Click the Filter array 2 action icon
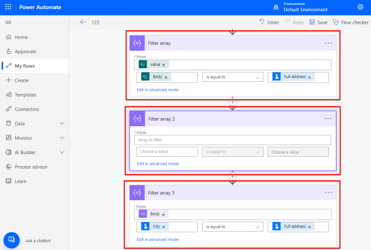 point(137,119)
